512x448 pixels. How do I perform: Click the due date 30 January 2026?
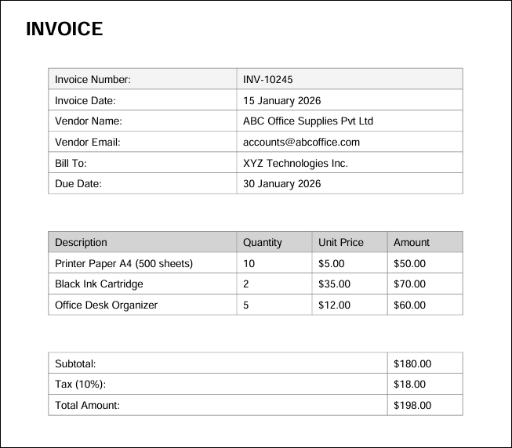coord(281,184)
